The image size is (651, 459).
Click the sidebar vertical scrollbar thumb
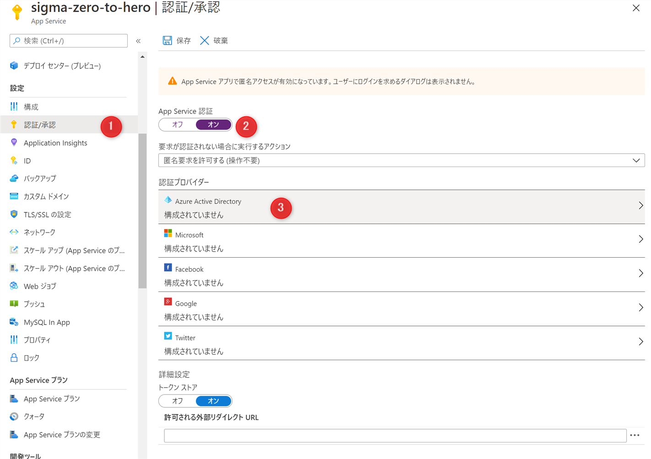pyautogui.click(x=142, y=211)
